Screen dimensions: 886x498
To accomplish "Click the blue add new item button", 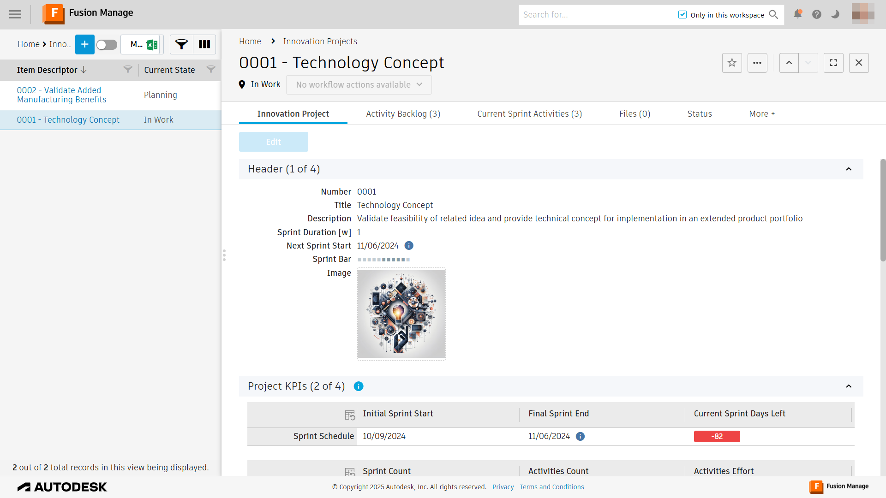I will click(85, 44).
